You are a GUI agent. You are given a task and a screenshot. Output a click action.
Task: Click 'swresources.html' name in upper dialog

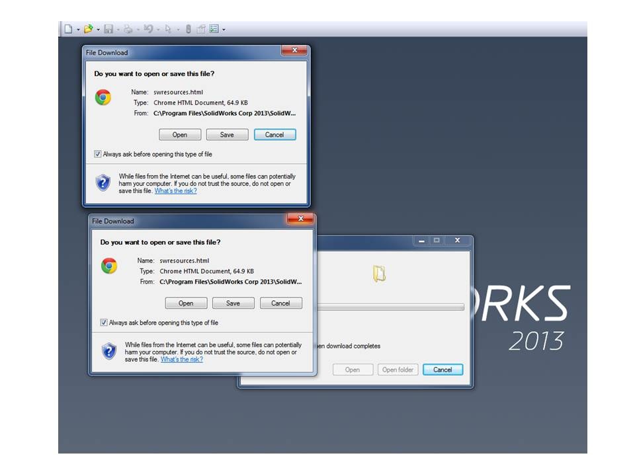click(178, 92)
